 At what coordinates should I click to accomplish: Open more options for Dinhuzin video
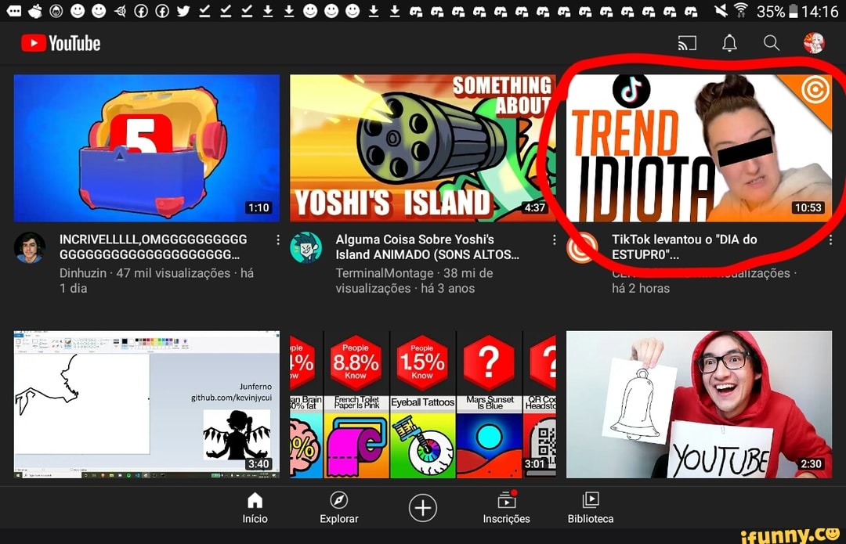click(x=278, y=240)
